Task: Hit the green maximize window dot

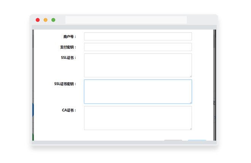Action: pos(53,20)
